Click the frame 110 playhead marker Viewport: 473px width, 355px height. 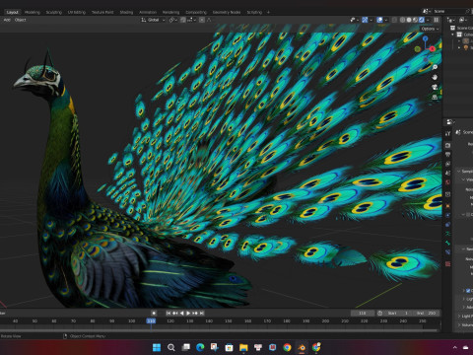[x=151, y=320]
